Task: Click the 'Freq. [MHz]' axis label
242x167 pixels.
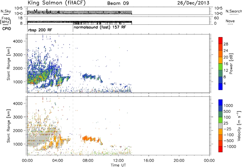Action: [x=5, y=20]
